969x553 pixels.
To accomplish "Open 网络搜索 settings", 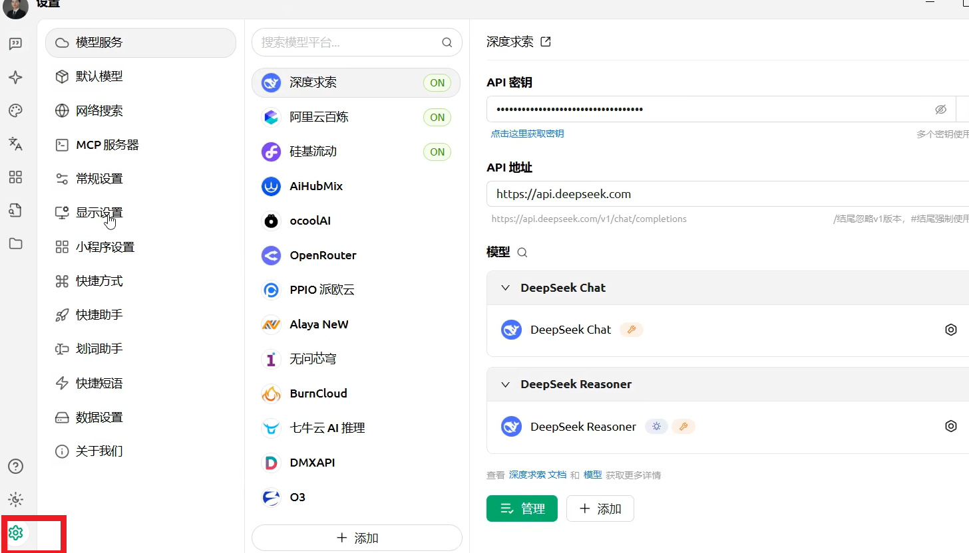I will [140, 111].
